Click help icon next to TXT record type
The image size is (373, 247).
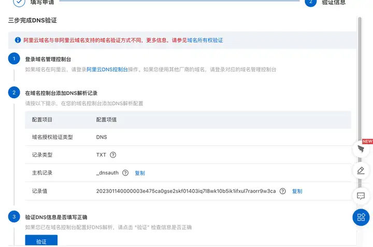[113, 155]
